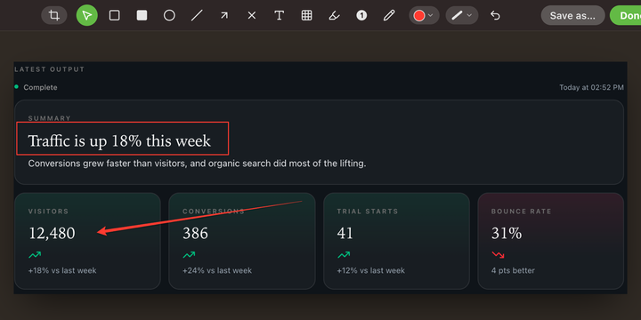Undo the last annotation
The image size is (641, 320).
(x=495, y=15)
